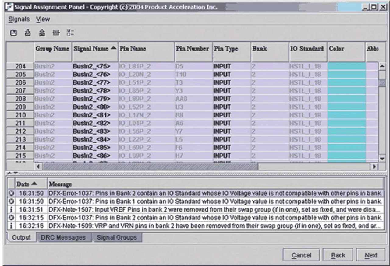390x266 pixels.
Task: Click the table's vertical scrollbar down arrow
Action: pos(382,159)
